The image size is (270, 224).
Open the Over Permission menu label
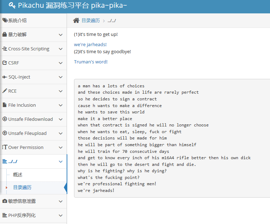coord(26,148)
